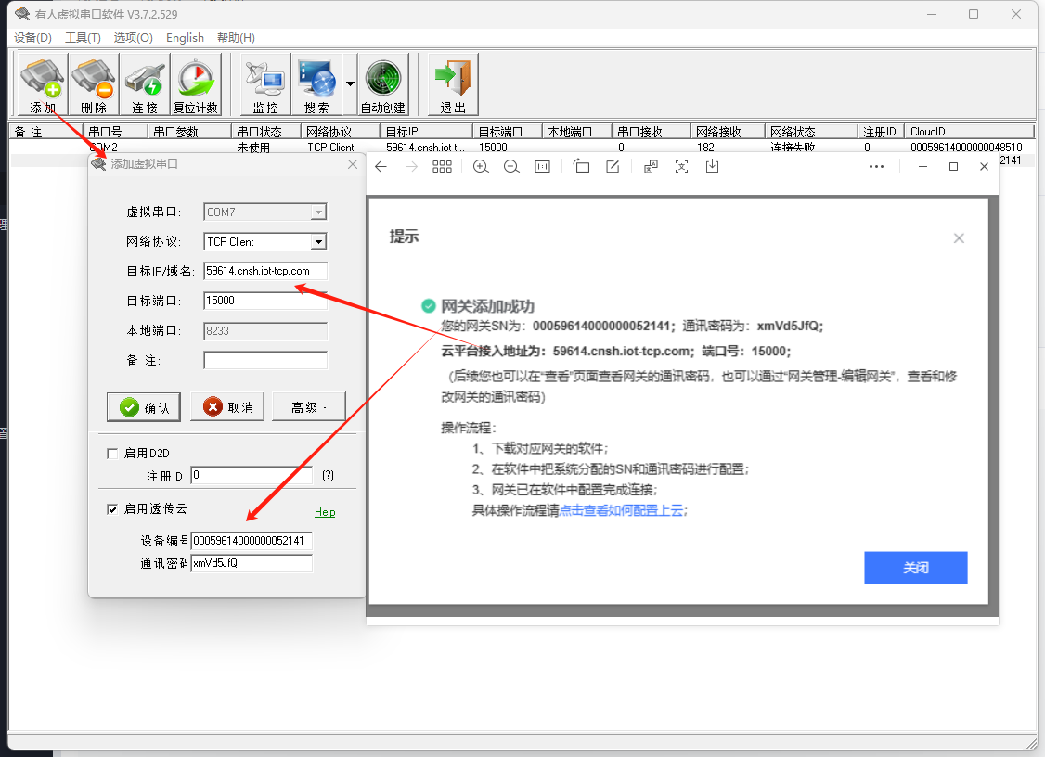Click the blue 关闭 button

(x=915, y=568)
